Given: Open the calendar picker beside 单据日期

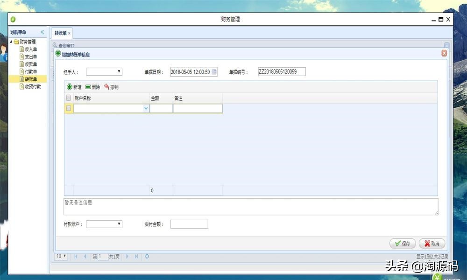Looking at the screenshot, I should click(x=214, y=71).
